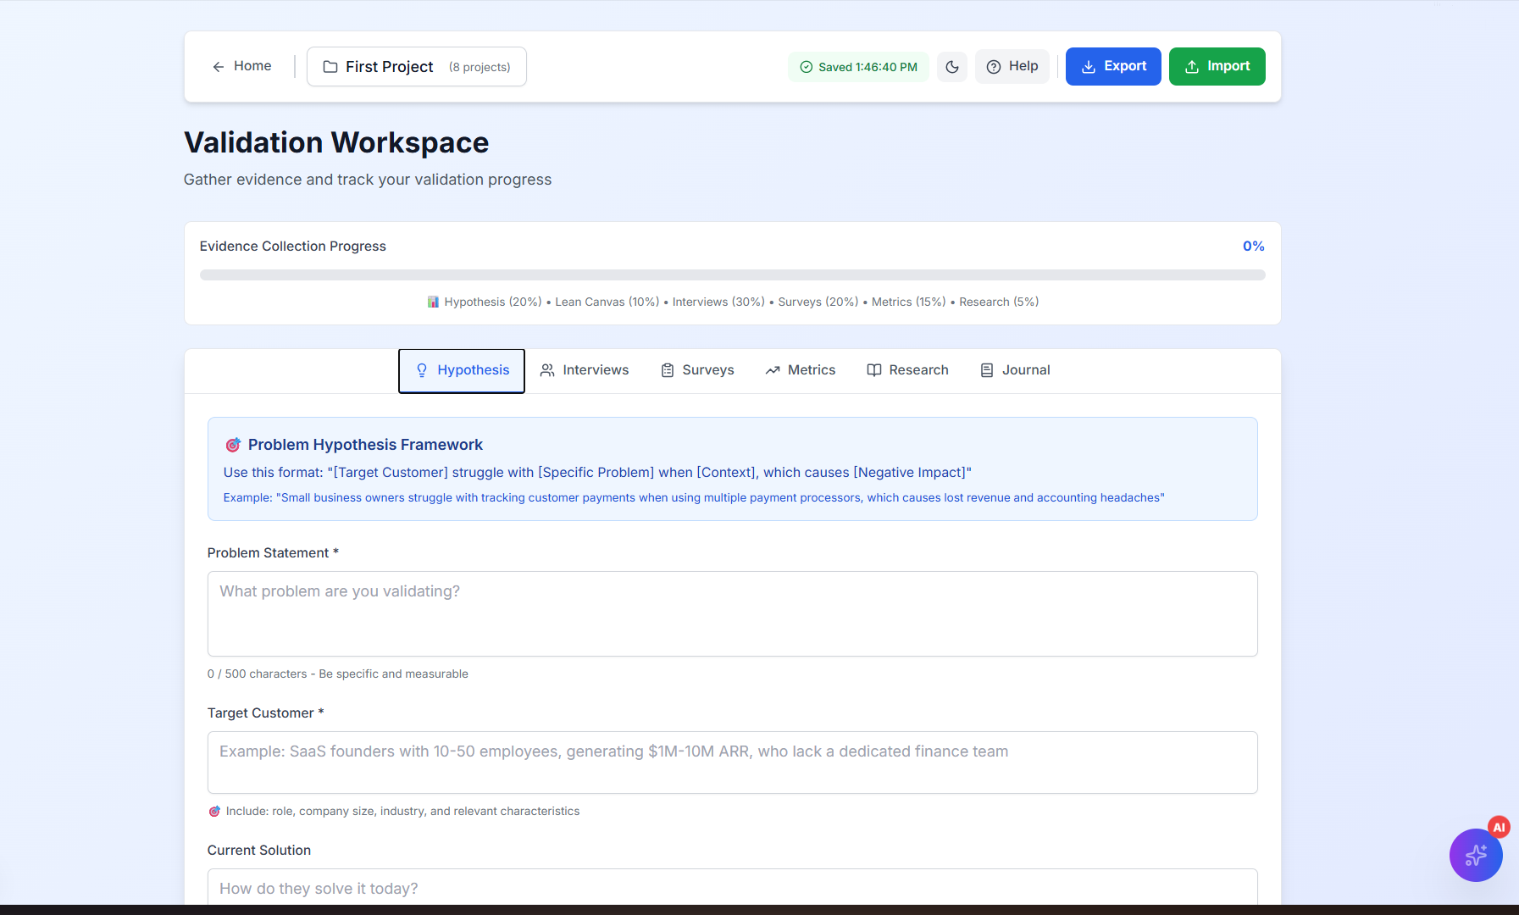Switch to the Research tab
The image size is (1519, 915).
(x=907, y=370)
